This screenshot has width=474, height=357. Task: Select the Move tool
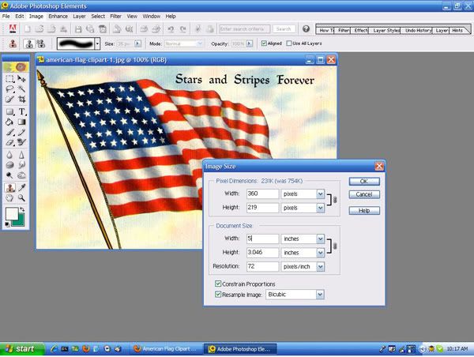tap(21, 79)
